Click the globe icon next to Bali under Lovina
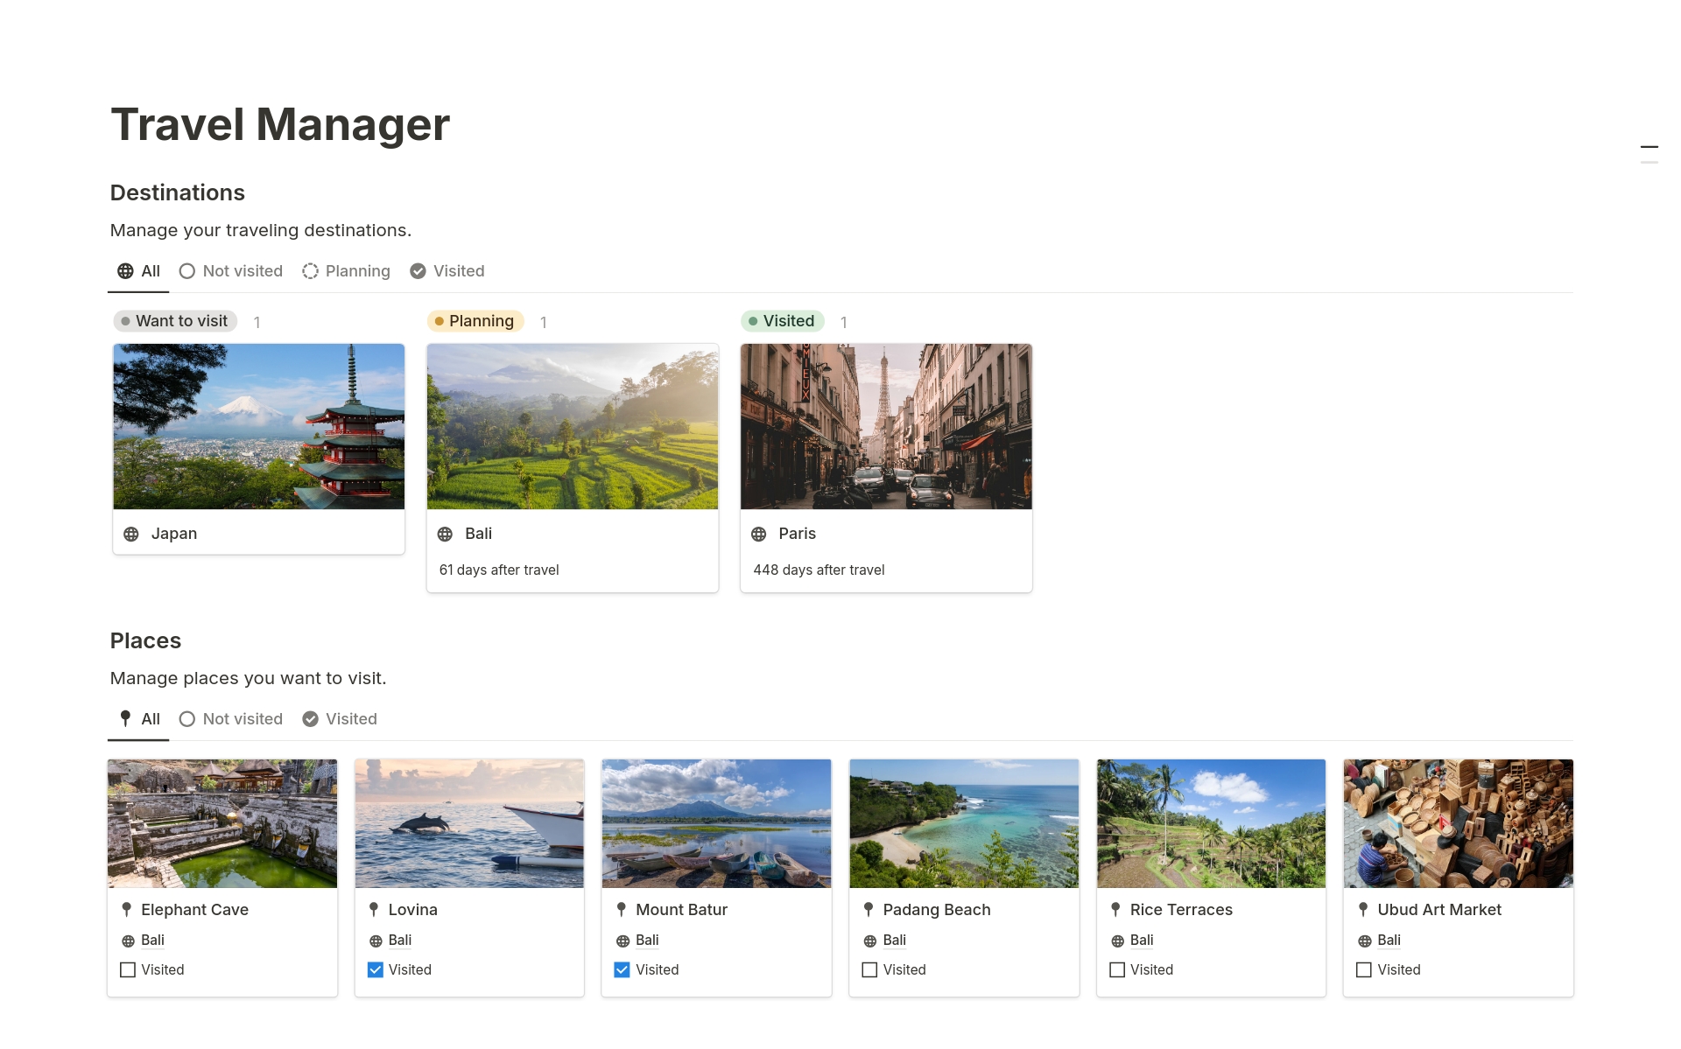Image resolution: width=1681 pixels, height=1049 pixels. click(x=376, y=939)
